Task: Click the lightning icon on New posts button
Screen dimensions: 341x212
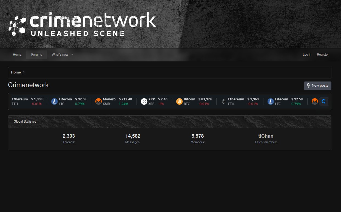Action: tap(309, 86)
